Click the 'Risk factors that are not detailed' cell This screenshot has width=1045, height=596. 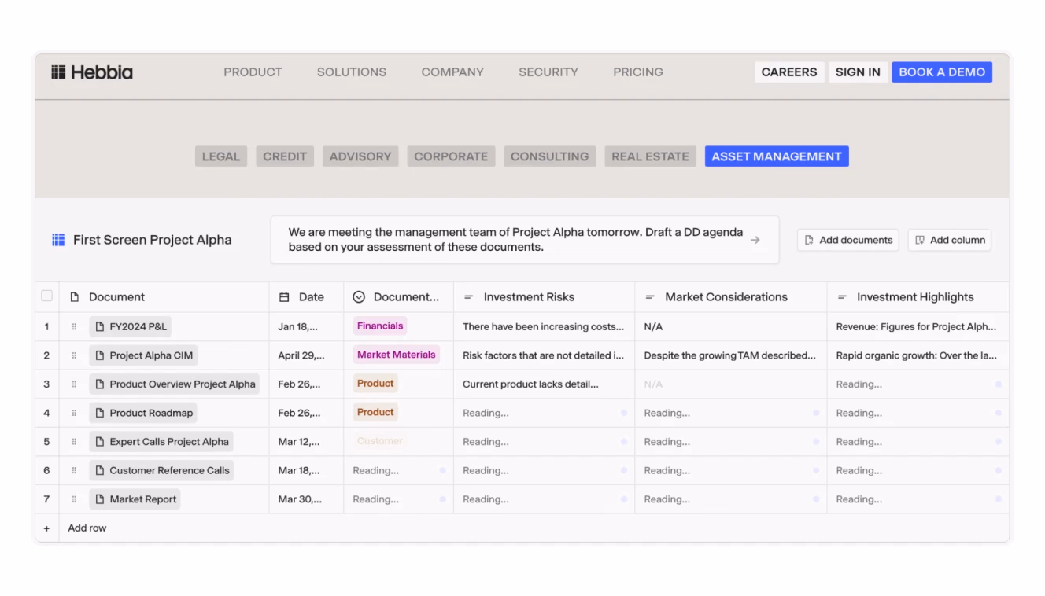coord(544,355)
